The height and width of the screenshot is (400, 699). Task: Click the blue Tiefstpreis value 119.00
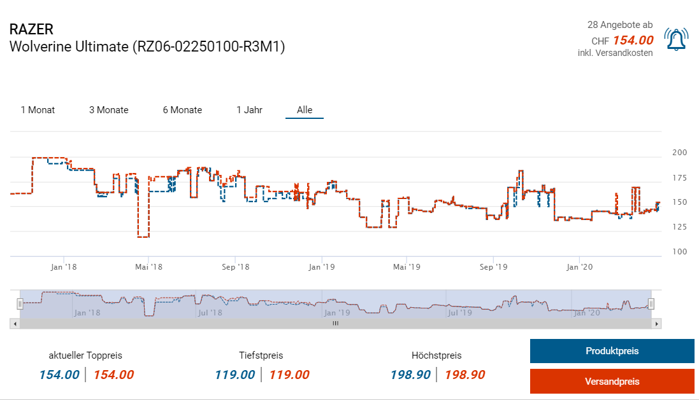click(234, 375)
